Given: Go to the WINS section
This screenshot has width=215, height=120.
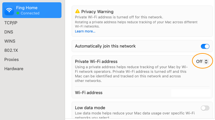Looking at the screenshot, I should click(10, 41).
